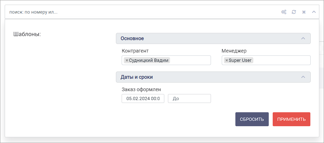Remove Super User tag
The width and height of the screenshot is (324, 143).
point(227,60)
